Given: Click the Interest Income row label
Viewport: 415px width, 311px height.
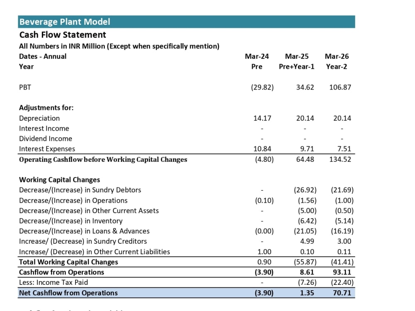Looking at the screenshot, I should [44, 129].
